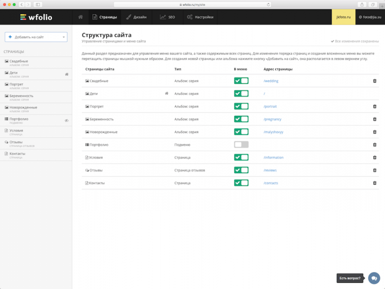
Task: Open the foto@jia.su account menu
Action: tap(371, 17)
